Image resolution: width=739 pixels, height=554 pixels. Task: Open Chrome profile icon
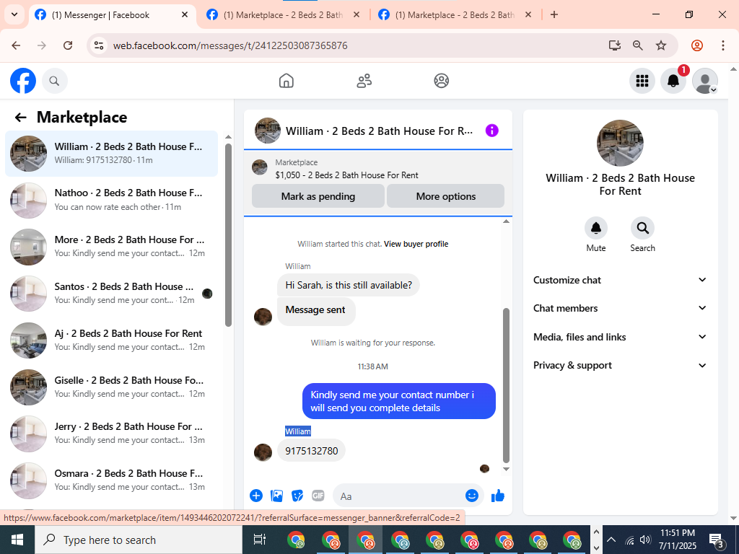click(697, 45)
